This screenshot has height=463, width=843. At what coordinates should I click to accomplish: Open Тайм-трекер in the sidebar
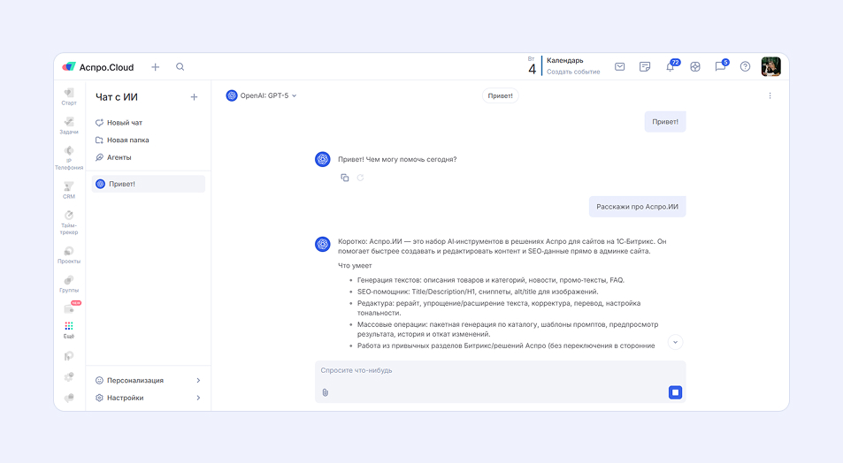[x=69, y=223]
